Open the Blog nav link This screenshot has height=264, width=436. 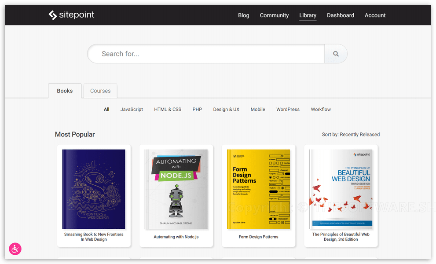(x=244, y=15)
